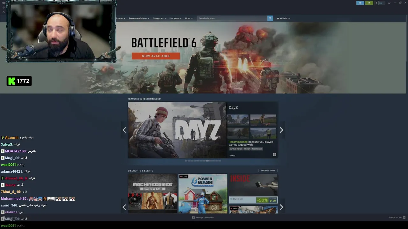Click the Discounts & Events heading
Viewport: 408px width, 229px height.
140,171
